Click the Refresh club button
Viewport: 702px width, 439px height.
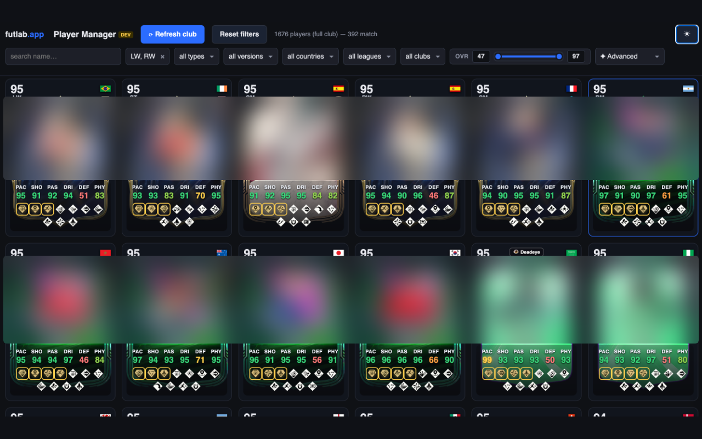coord(173,34)
